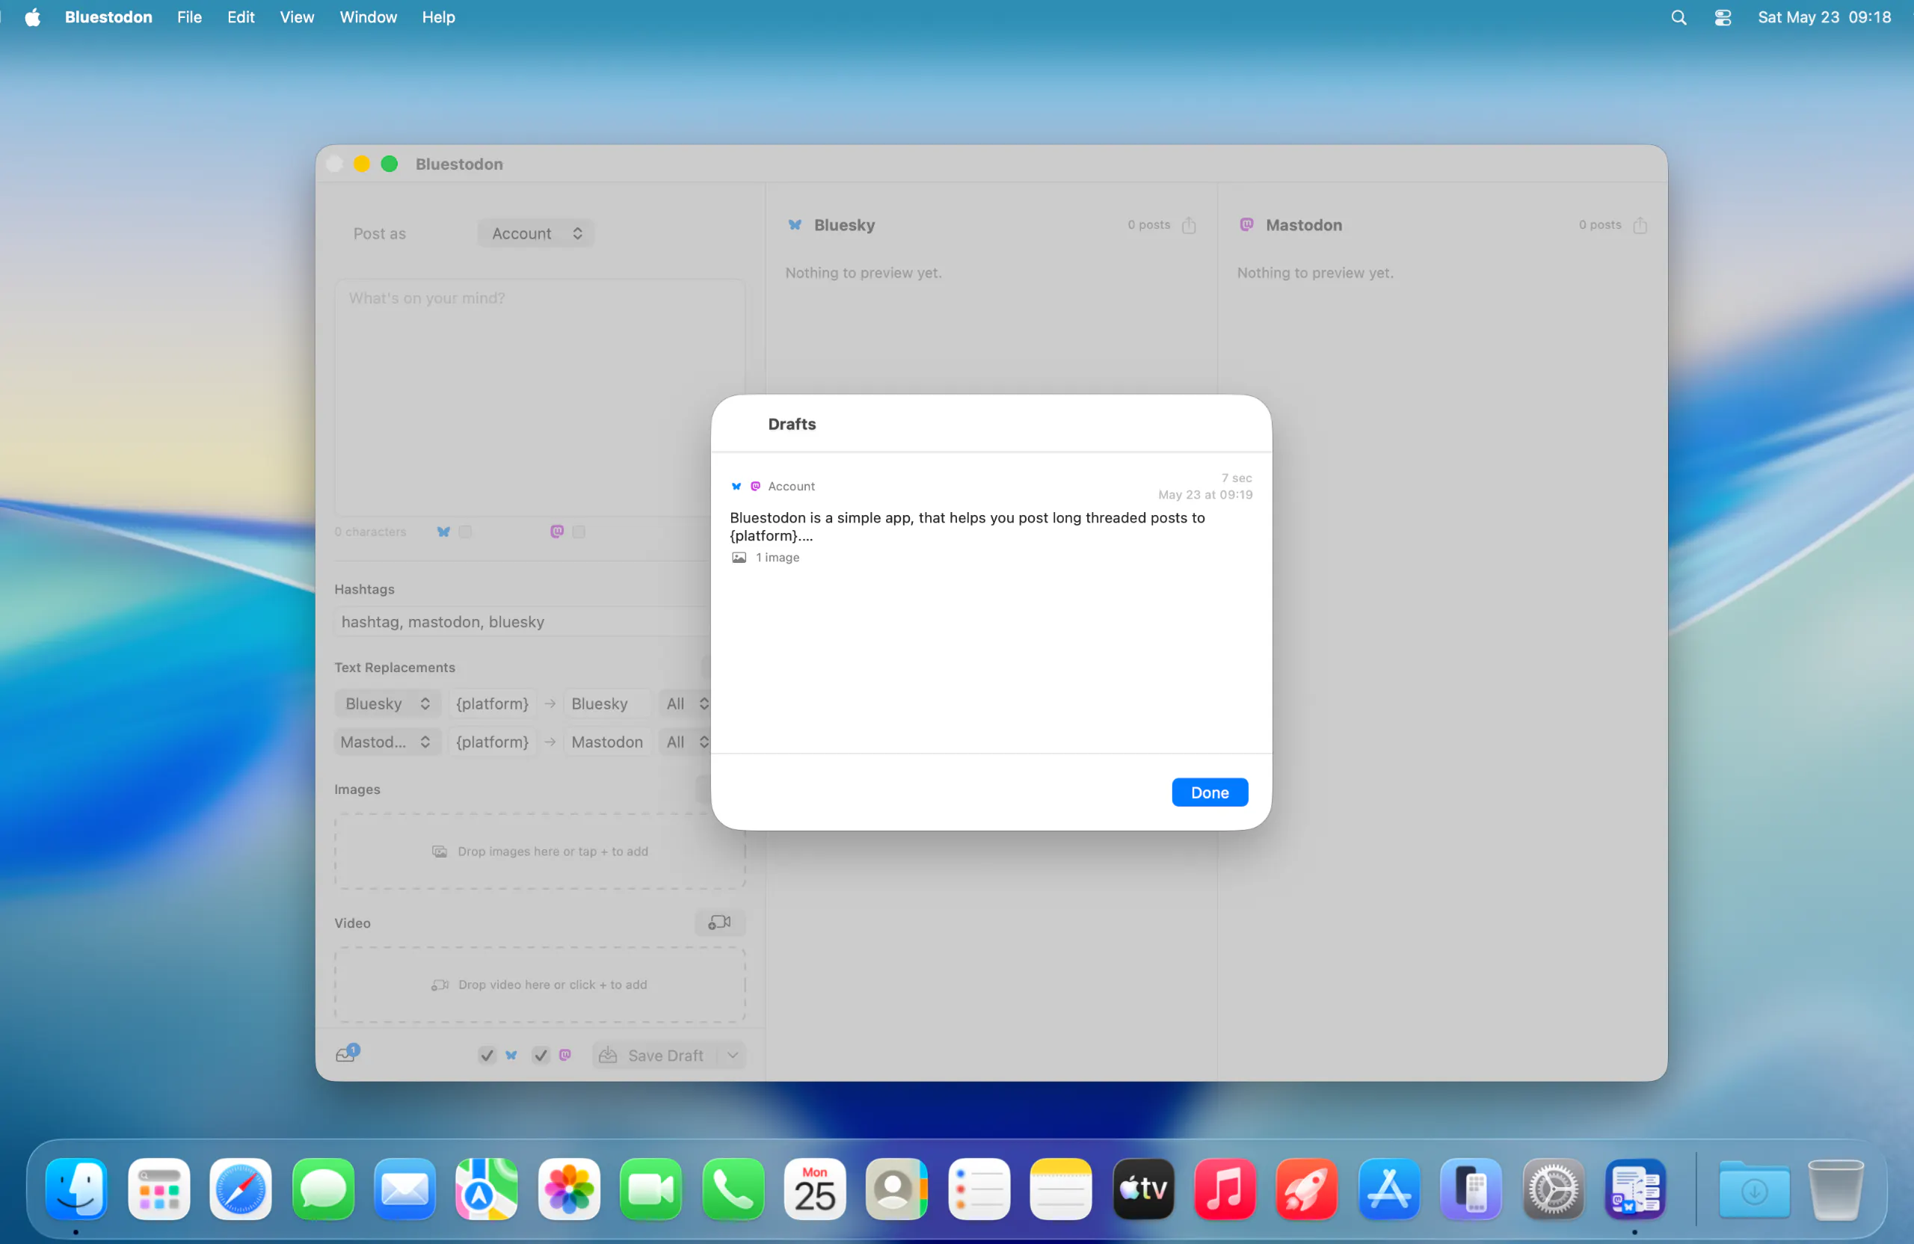Open the Edit menu
Viewport: 1914px width, 1244px height.
pyautogui.click(x=241, y=17)
